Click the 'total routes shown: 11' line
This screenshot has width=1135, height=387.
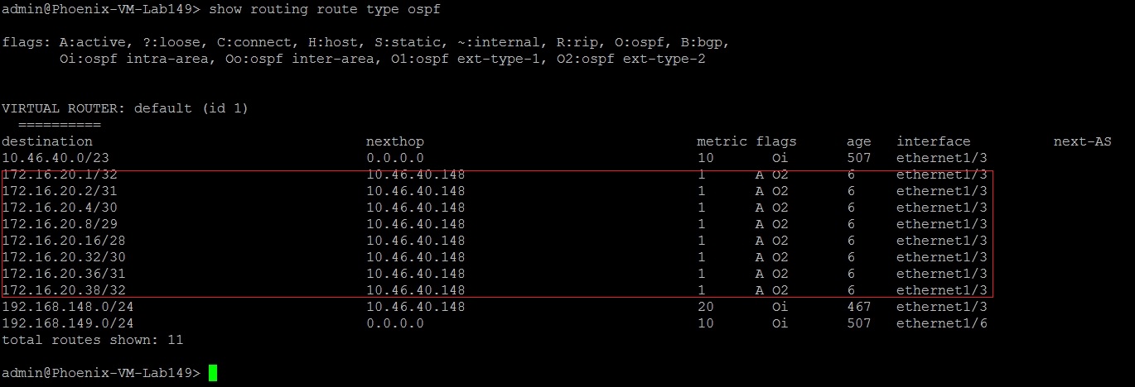pyautogui.click(x=93, y=340)
